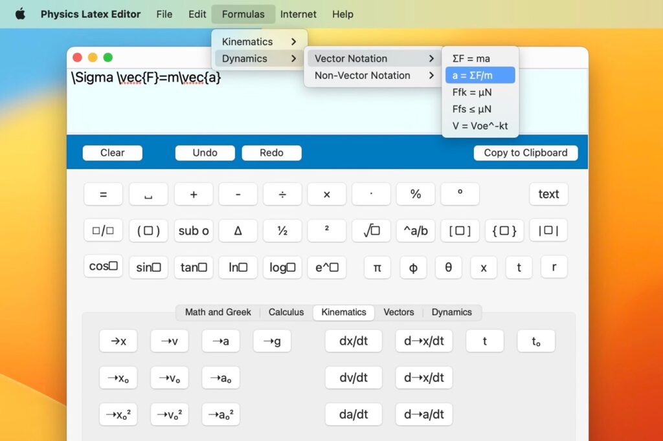
Task: Switch to the Calculus tab
Action: (x=286, y=312)
